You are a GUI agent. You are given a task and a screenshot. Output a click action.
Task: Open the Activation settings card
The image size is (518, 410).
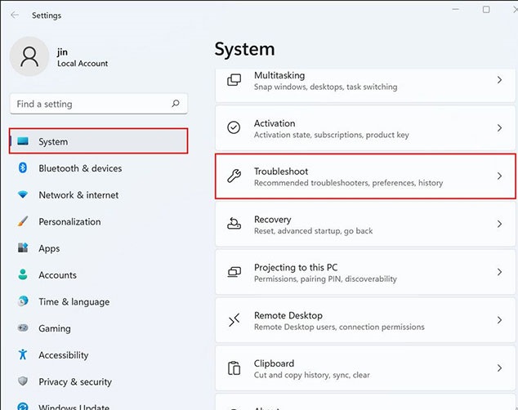pos(365,127)
